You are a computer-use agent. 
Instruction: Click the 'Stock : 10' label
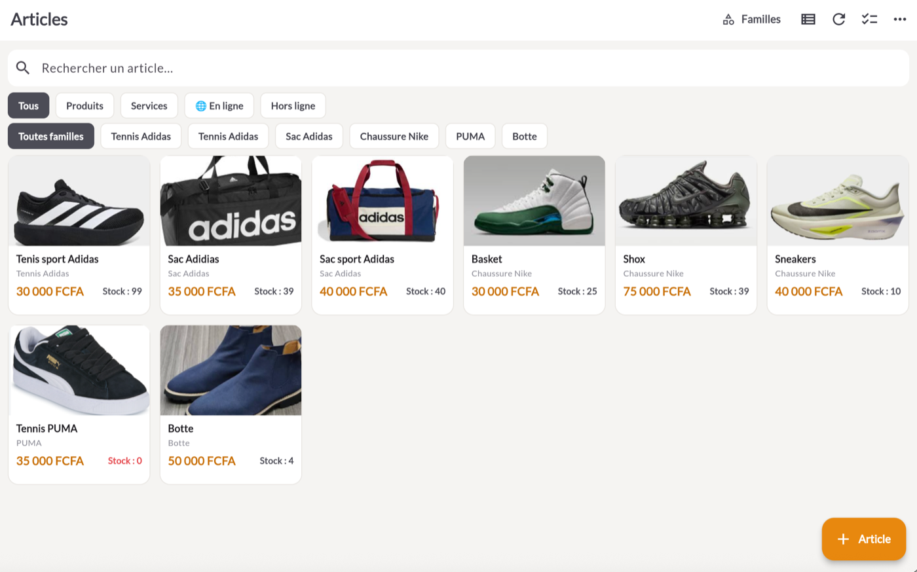click(x=881, y=292)
